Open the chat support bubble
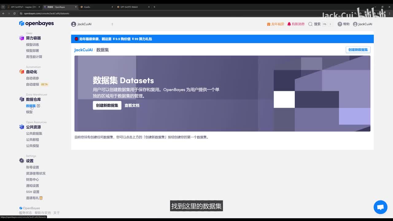393x221 pixels. tap(380, 207)
